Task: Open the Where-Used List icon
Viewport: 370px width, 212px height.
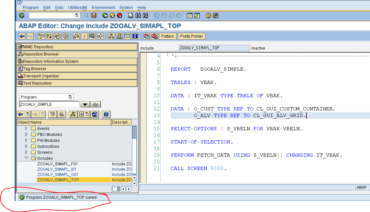Action: (x=77, y=36)
